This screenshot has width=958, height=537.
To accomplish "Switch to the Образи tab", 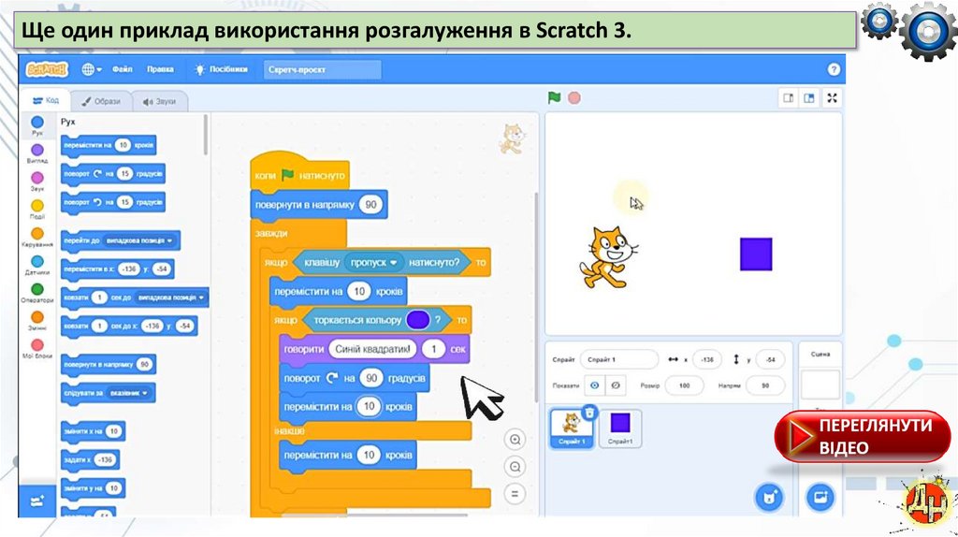I will 101,101.
